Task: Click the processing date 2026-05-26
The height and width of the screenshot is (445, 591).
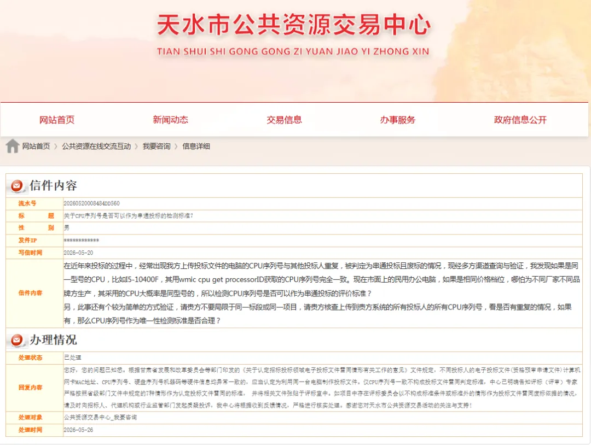Action: (78, 430)
